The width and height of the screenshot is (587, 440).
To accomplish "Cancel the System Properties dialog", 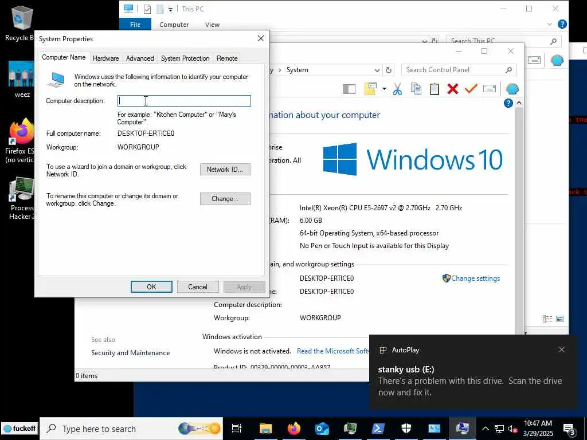I will point(198,287).
